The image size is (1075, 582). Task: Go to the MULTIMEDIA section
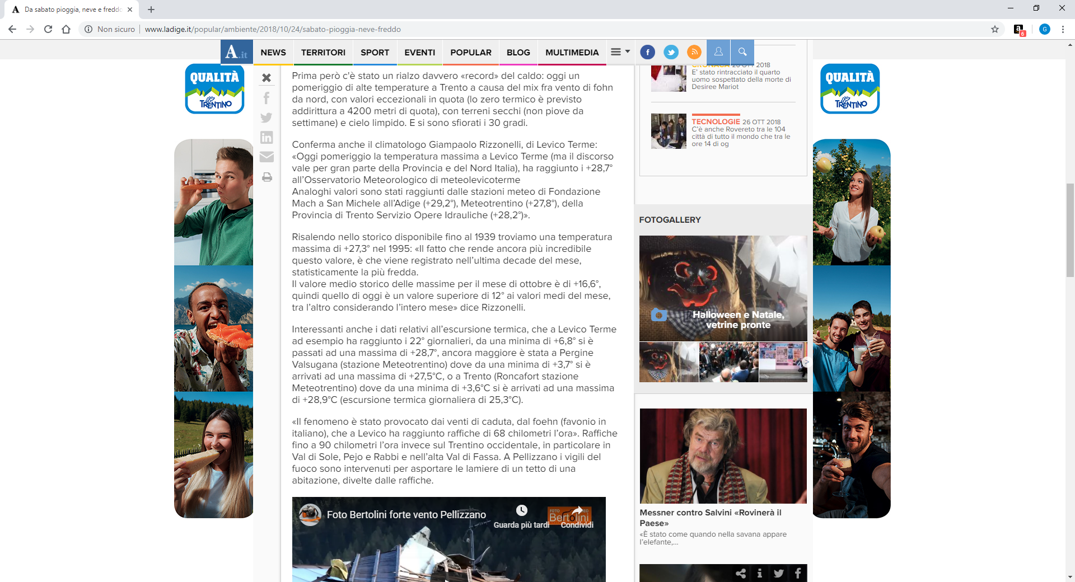[572, 53]
